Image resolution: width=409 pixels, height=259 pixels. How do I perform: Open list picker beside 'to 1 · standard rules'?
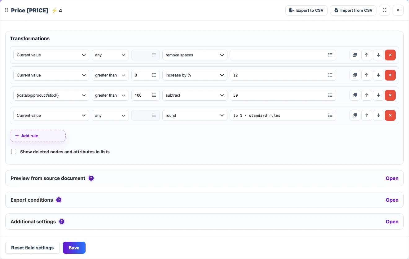click(330, 115)
